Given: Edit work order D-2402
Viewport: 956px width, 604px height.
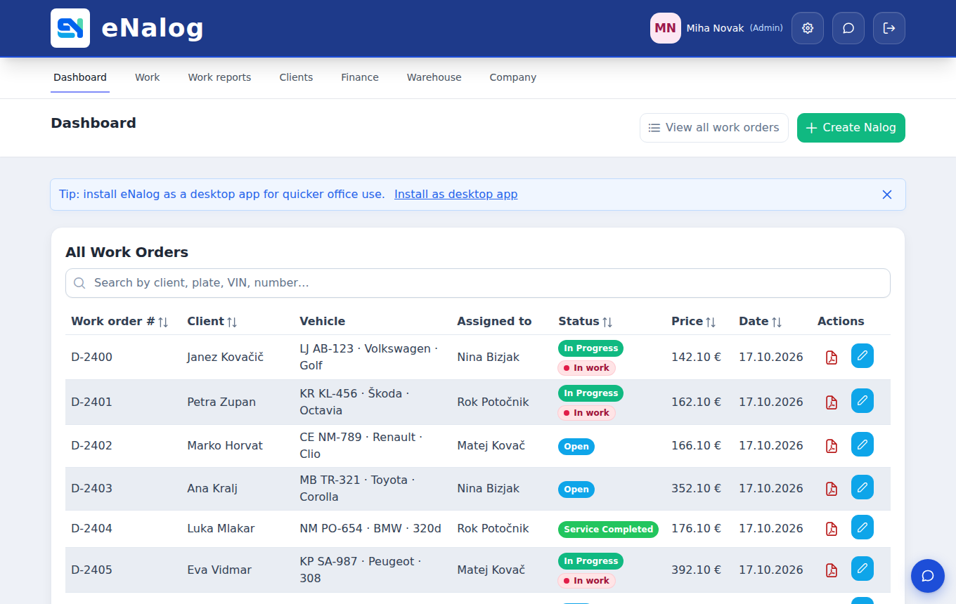Looking at the screenshot, I should pyautogui.click(x=863, y=445).
